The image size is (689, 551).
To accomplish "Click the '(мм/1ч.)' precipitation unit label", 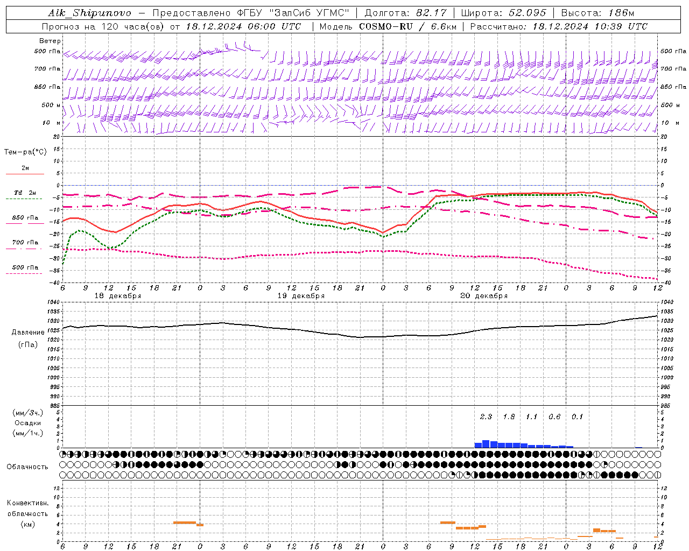I will (28, 433).
